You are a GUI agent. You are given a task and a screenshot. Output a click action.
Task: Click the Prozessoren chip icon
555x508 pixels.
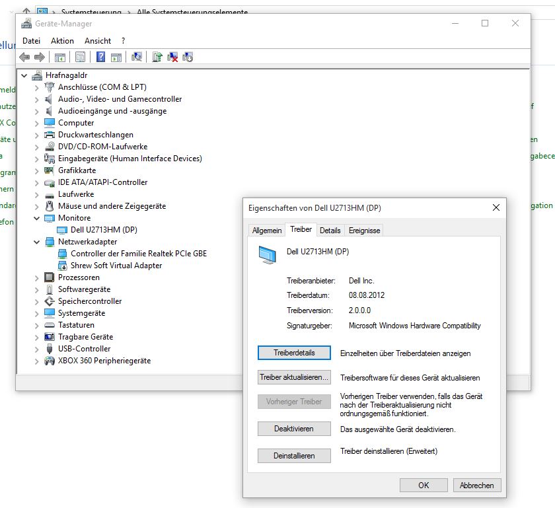49,277
